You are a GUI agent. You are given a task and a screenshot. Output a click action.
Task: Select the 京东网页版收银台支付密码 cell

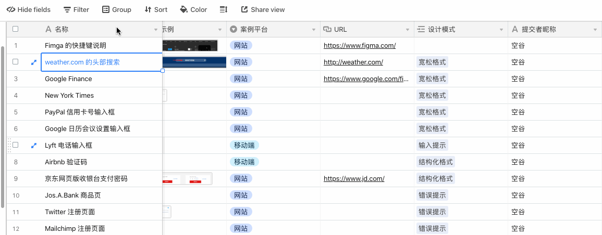101,179
